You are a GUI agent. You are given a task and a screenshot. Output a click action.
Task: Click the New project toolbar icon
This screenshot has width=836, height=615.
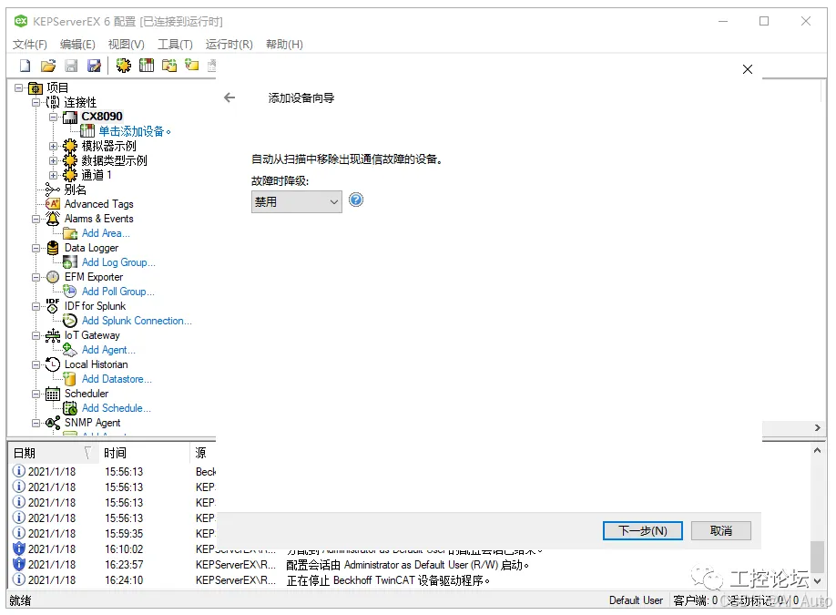tap(25, 66)
